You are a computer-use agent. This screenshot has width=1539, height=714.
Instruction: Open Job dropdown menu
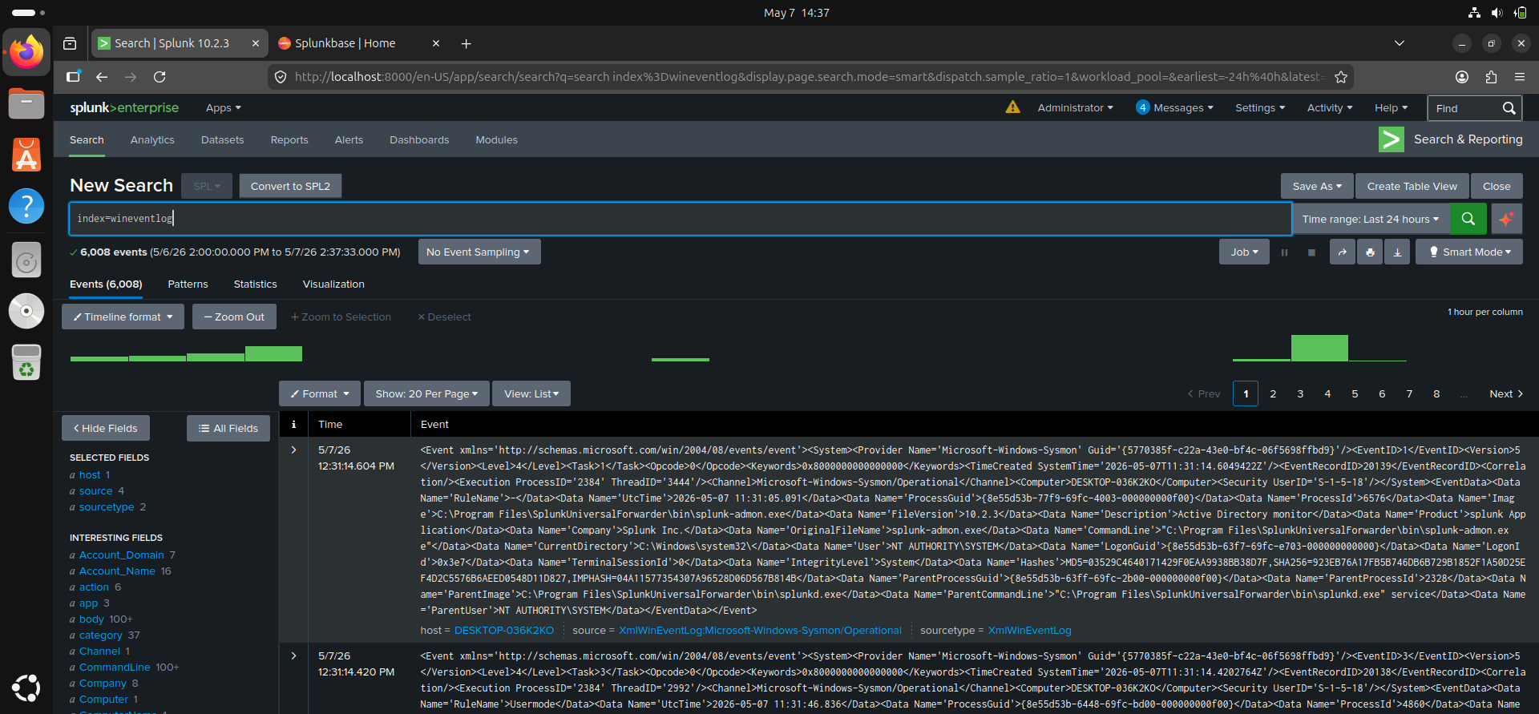point(1244,252)
